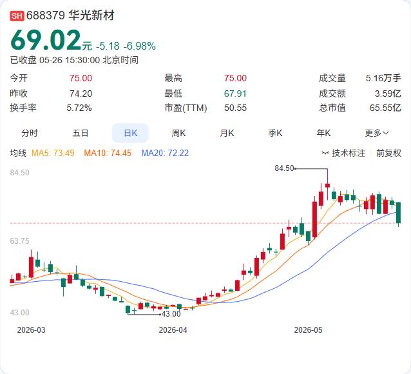411x374 pixels.
Task: Click the price change -5.18
Action: 108,46
